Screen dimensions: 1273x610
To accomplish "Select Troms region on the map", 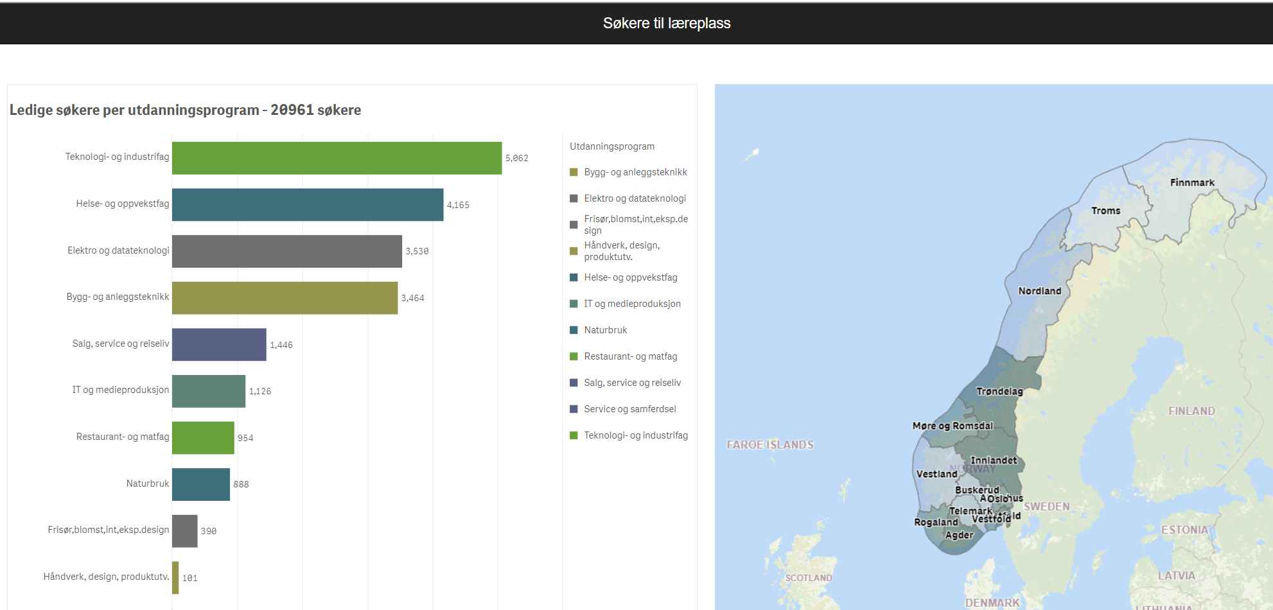I will tap(1105, 211).
